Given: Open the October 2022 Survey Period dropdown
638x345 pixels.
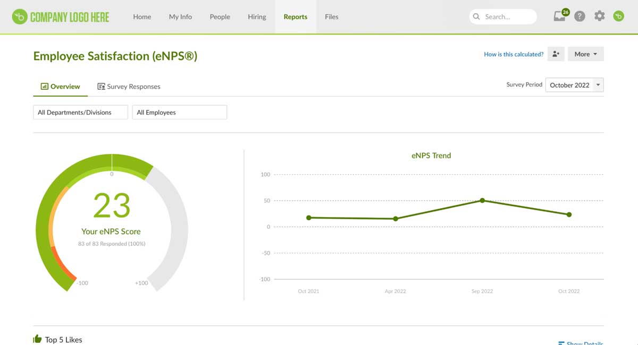Looking at the screenshot, I should coord(574,85).
